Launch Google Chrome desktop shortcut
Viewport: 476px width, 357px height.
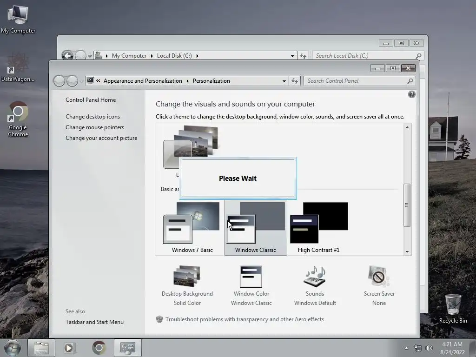[18, 119]
